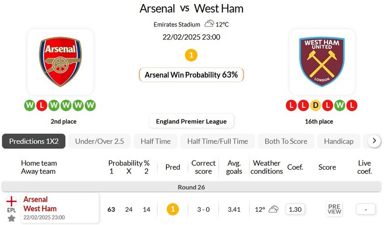Click the Arsenal club crest logo
Image resolution: width=384 pixels, height=225 pixels.
pos(60,62)
